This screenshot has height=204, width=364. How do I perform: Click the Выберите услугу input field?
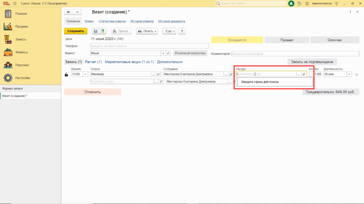pyautogui.click(x=122, y=82)
